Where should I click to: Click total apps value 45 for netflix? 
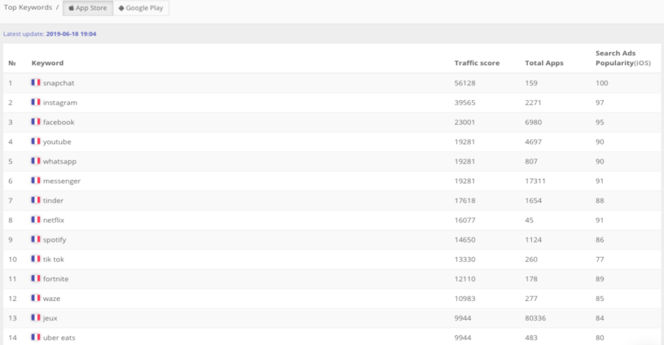pyautogui.click(x=529, y=220)
